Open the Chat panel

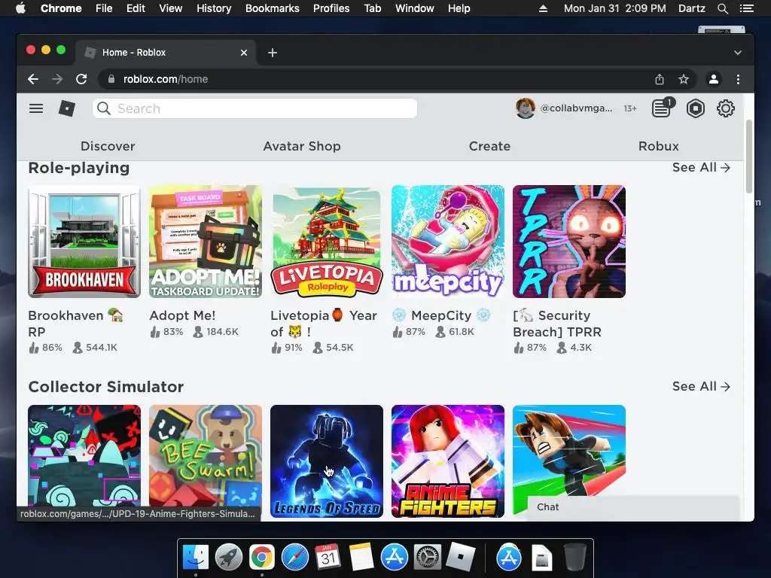click(x=633, y=507)
